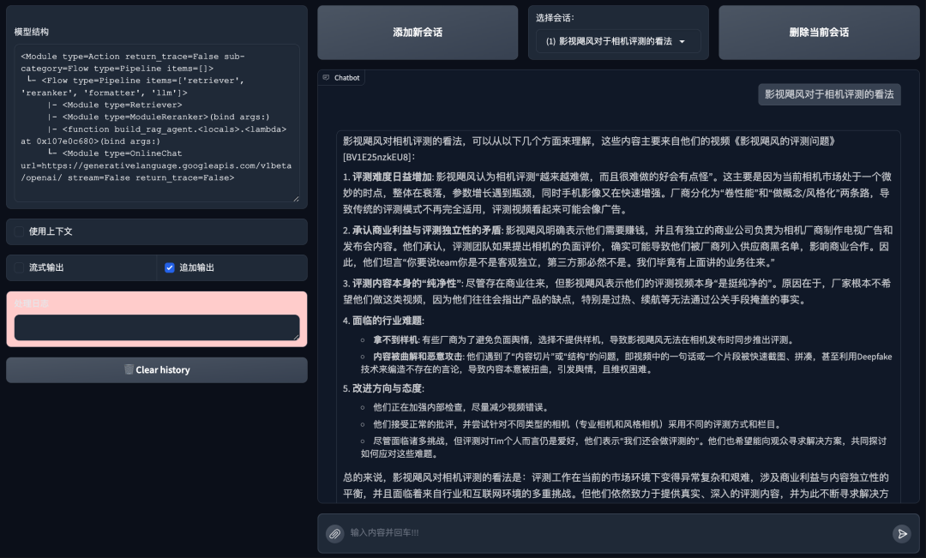
Task: Click the video ID text [BV1E25nzkEU8]
Action: [x=376, y=157]
